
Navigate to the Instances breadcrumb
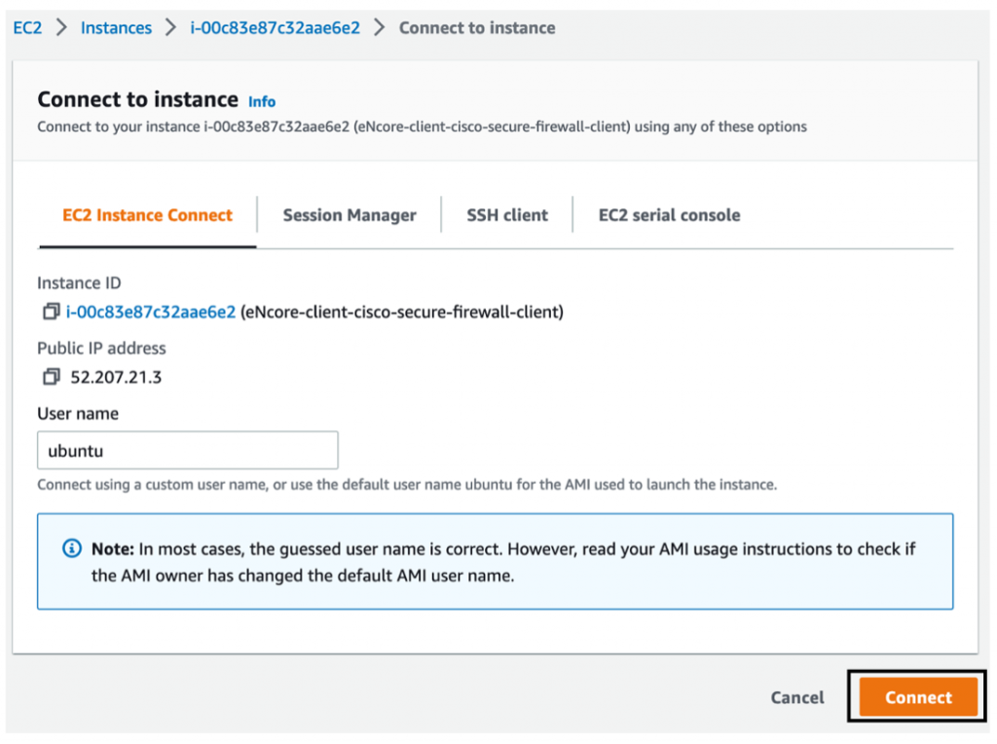pyautogui.click(x=116, y=28)
